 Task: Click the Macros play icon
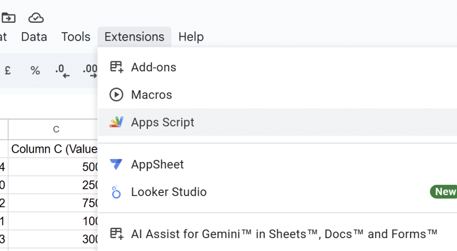[x=116, y=95]
